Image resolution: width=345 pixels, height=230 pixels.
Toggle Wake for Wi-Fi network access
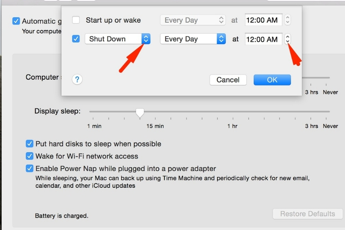30,156
